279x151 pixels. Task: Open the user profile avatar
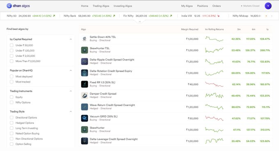click(268, 6)
